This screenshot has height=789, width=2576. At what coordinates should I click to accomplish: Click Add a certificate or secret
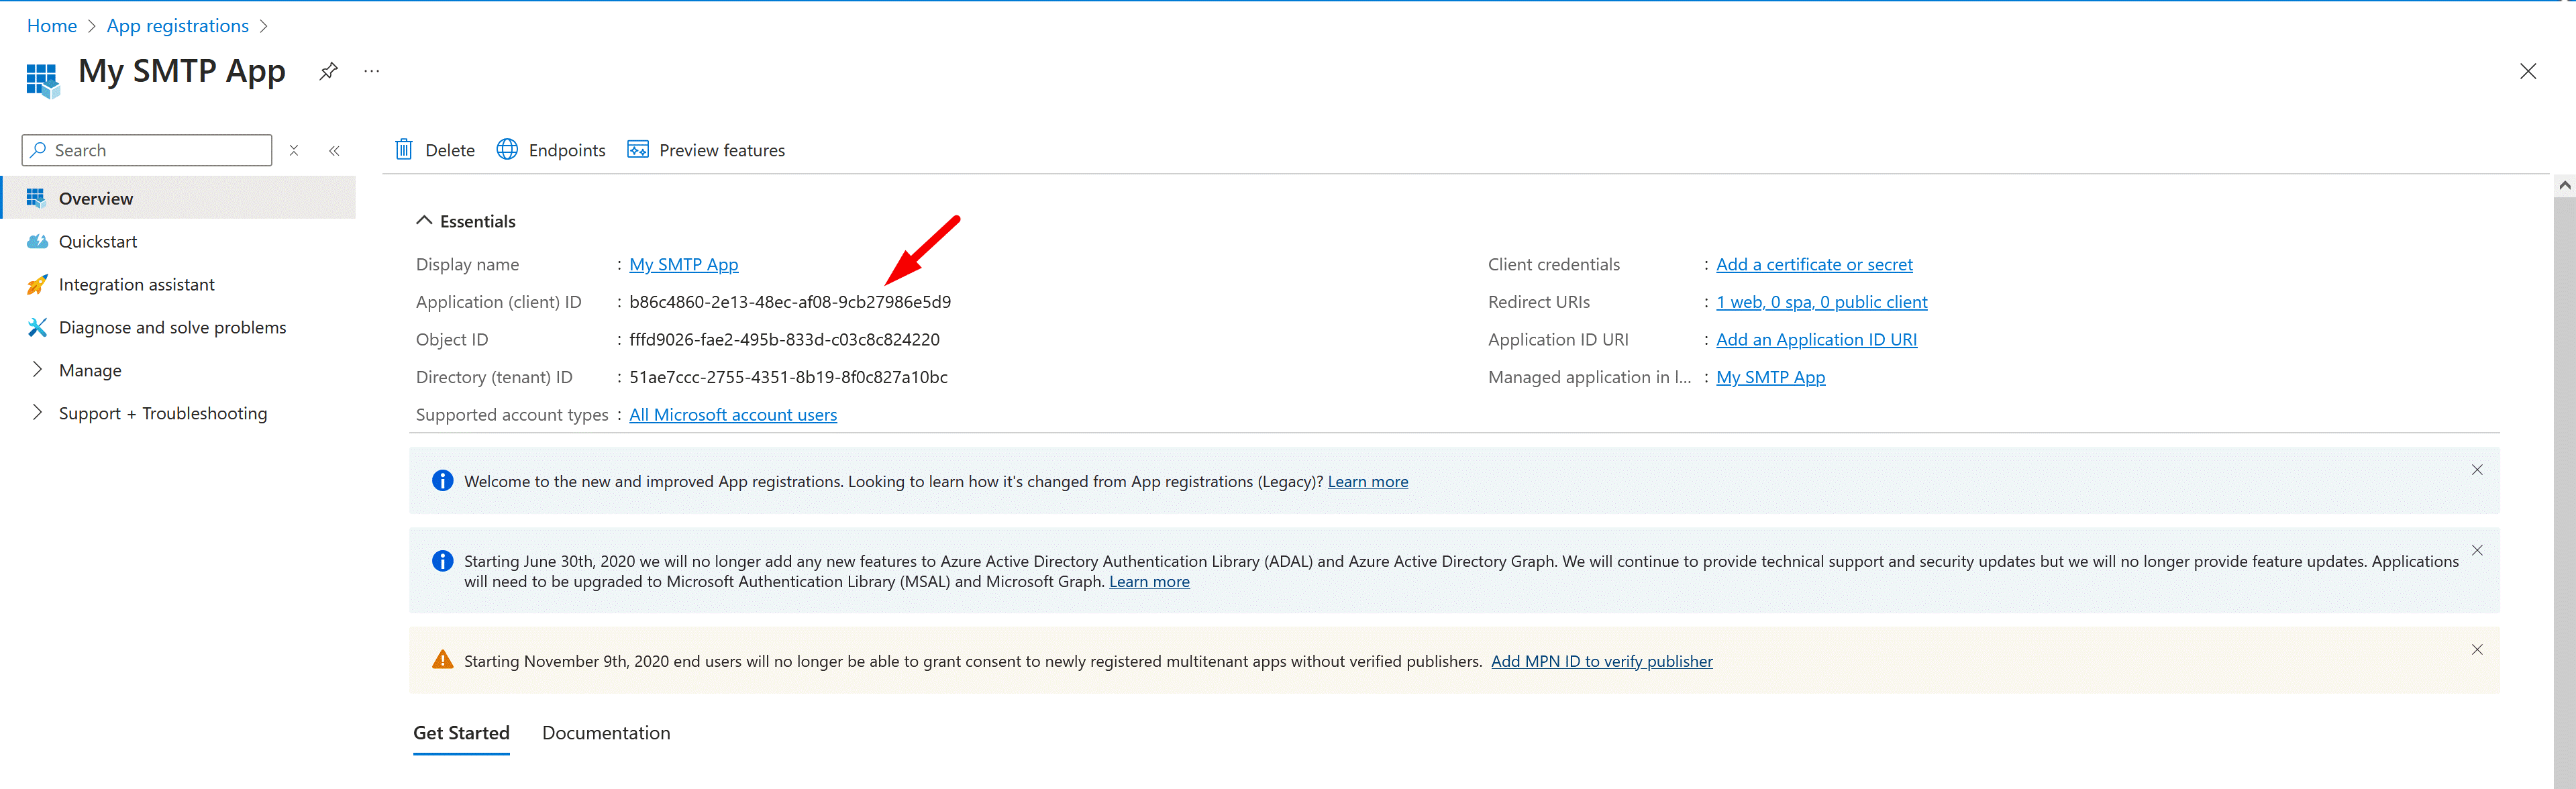[1814, 264]
